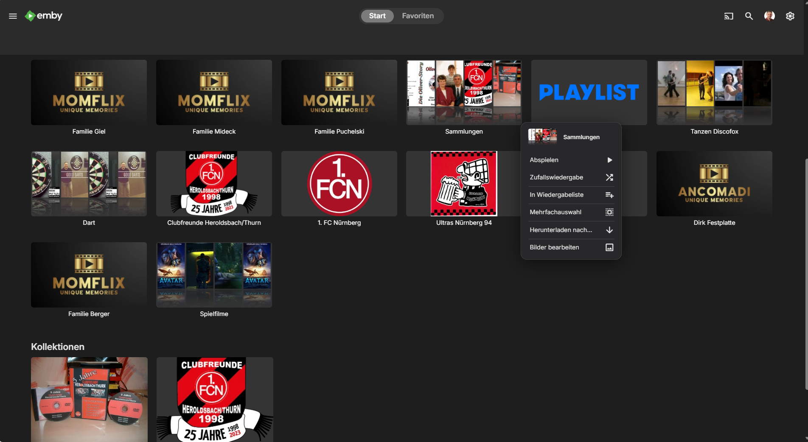Open the hamburger navigation menu

[x=13, y=16]
